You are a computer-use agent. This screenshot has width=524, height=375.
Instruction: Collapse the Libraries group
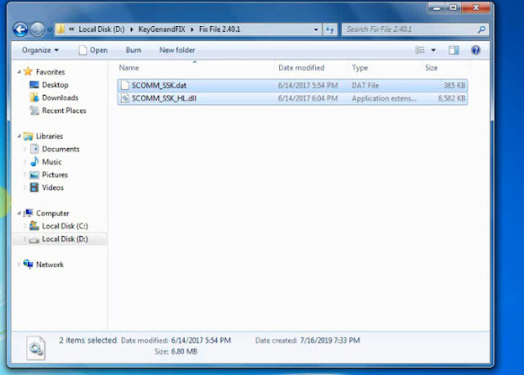pos(19,136)
